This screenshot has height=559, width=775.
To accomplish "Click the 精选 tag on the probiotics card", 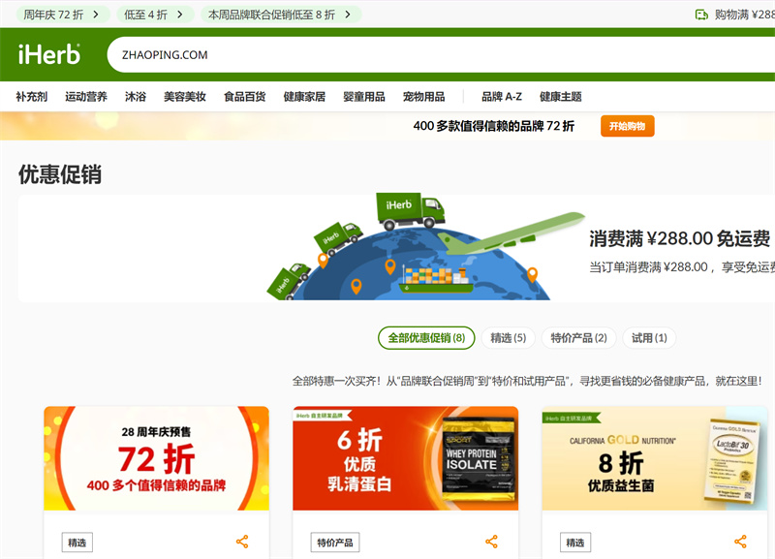I will pos(575,543).
